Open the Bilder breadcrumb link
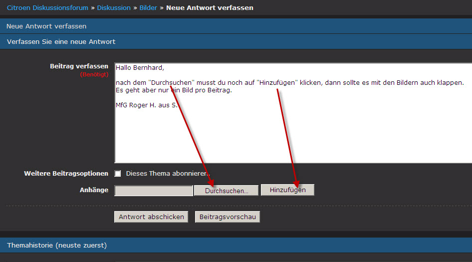Screen dimensions: 472x262 click(148, 8)
